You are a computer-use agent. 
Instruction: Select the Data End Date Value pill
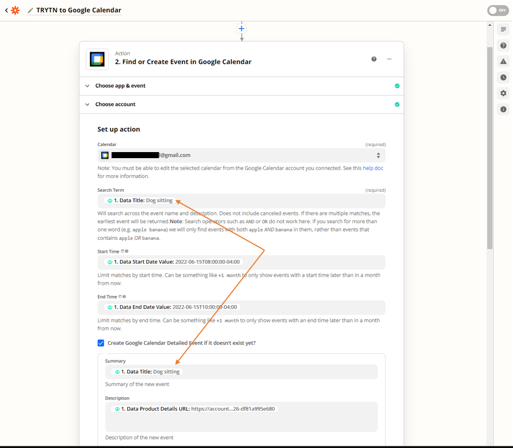click(x=172, y=307)
